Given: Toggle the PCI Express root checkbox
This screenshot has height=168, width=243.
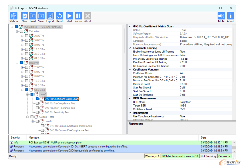Looking at the screenshot, I should point(17,27).
